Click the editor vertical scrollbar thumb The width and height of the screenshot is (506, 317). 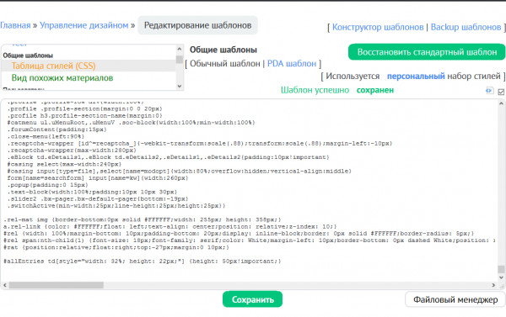pos(501,269)
